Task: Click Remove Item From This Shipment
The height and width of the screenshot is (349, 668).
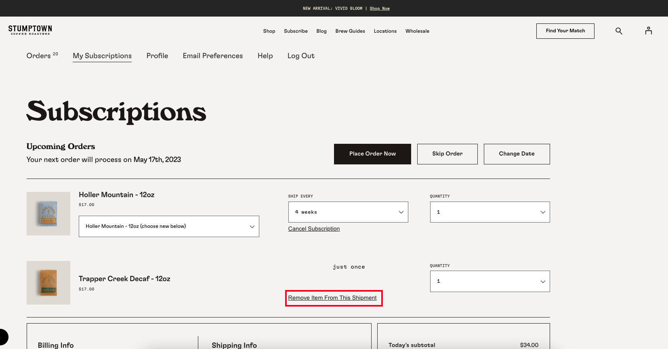Action: pos(332,298)
